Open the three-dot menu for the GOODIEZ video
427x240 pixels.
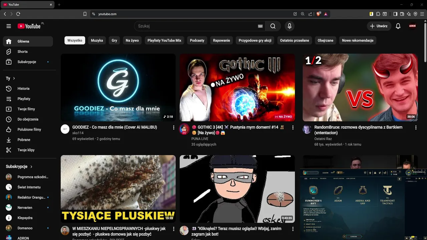pyautogui.click(x=173, y=127)
